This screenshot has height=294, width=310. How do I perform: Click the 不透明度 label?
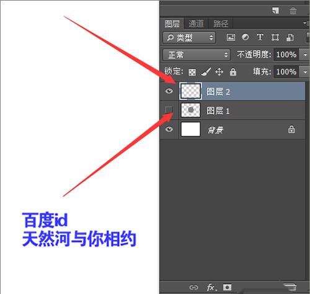pos(254,55)
